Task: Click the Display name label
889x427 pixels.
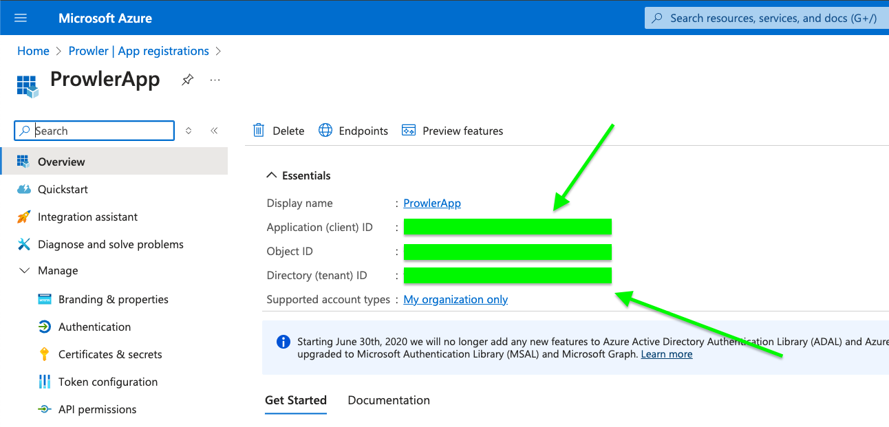Action: [x=300, y=203]
